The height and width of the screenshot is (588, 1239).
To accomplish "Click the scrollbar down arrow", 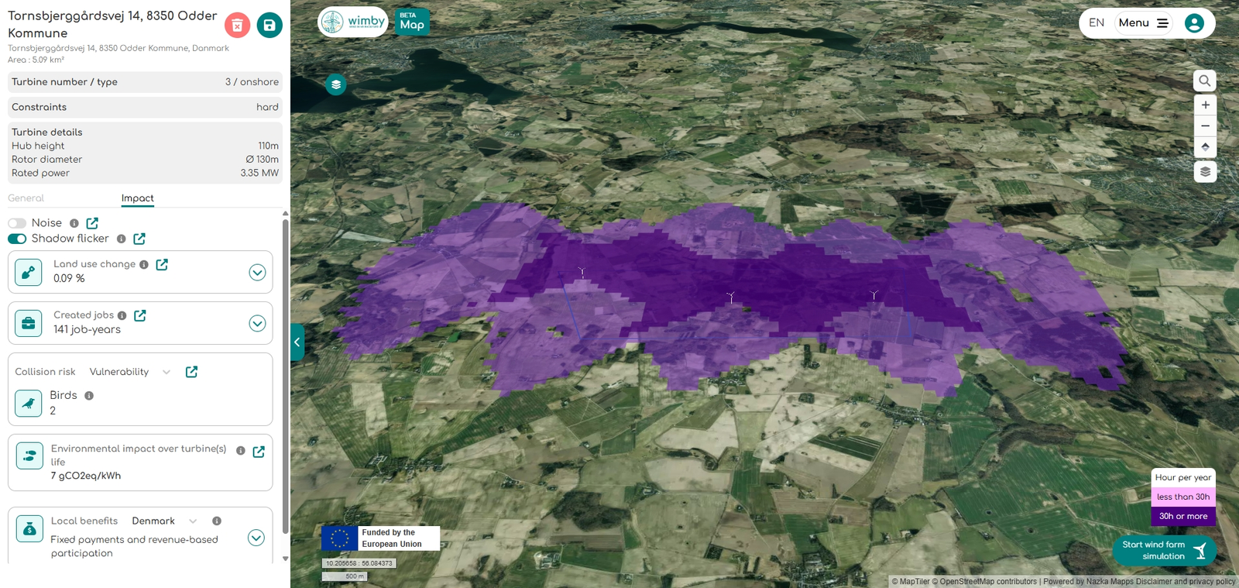I will point(285,559).
